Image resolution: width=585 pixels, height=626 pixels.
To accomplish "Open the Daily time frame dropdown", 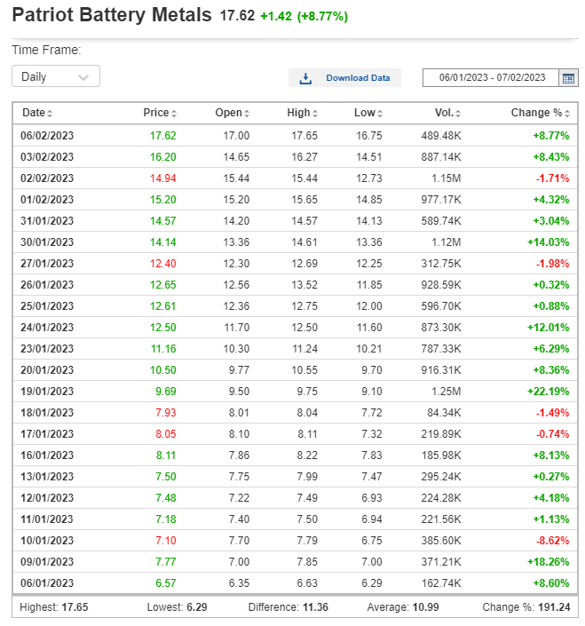I will [x=56, y=76].
